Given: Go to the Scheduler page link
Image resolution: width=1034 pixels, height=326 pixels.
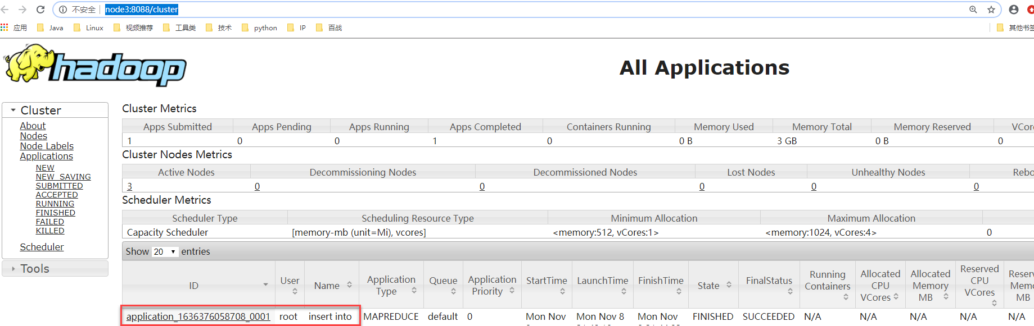Looking at the screenshot, I should pos(42,247).
